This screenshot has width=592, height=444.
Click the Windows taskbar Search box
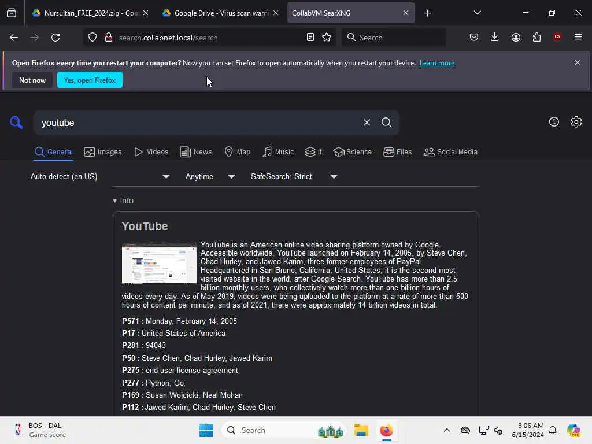click(x=283, y=430)
